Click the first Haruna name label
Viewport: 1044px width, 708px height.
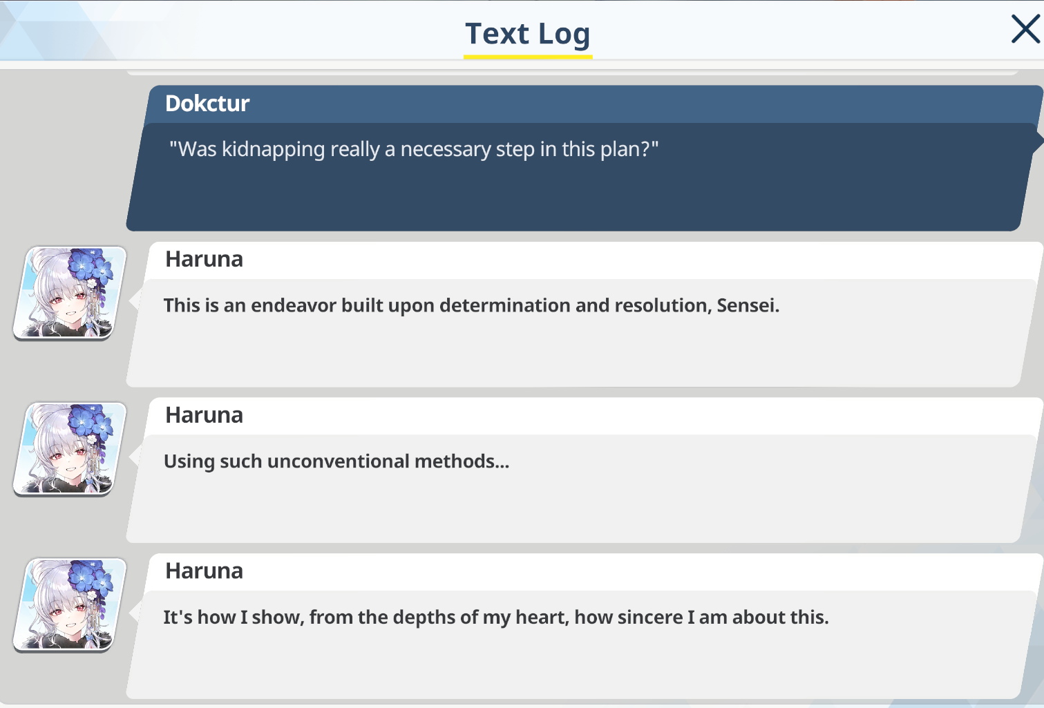click(x=205, y=259)
